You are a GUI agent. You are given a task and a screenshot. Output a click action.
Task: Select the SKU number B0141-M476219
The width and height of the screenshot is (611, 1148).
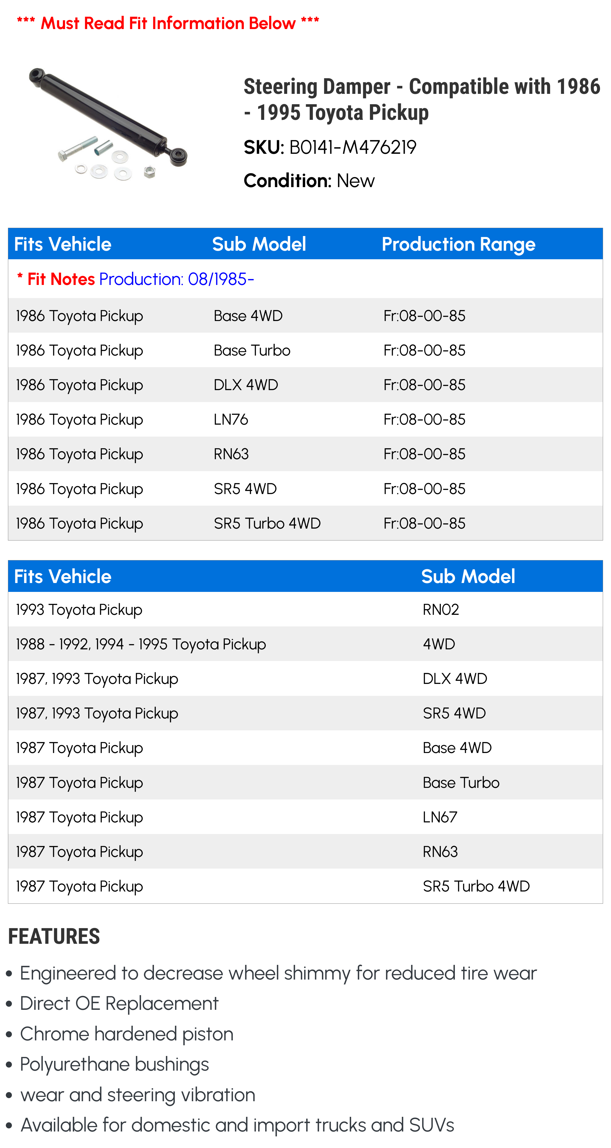coord(353,147)
